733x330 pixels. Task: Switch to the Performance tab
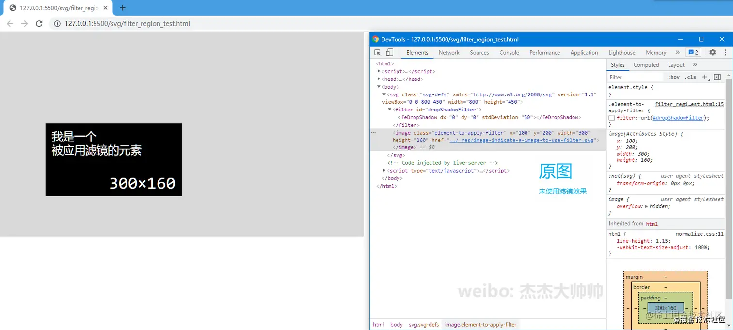(544, 53)
